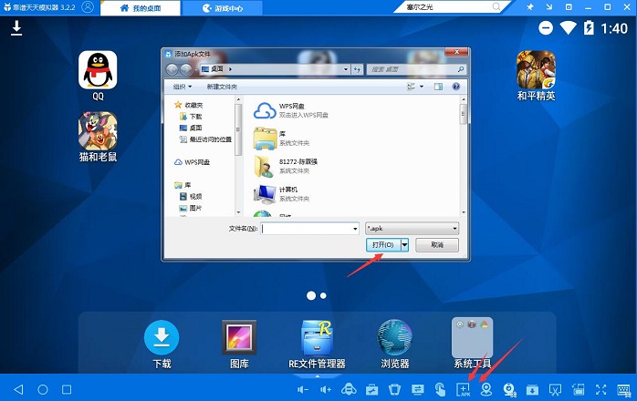Tap the Android back triangle button

[x=18, y=390]
